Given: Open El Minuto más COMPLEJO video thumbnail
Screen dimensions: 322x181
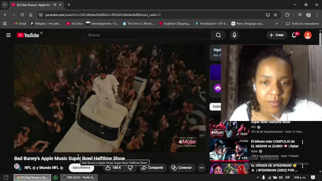Looking at the screenshot, I should coord(229,150).
